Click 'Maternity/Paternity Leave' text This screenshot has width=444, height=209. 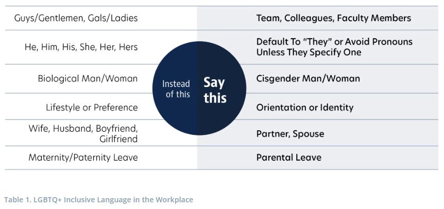(x=83, y=157)
